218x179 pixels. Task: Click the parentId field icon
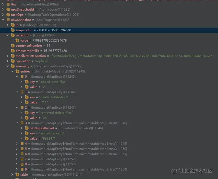(x=13, y=35)
